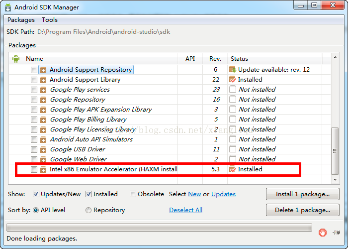Toggle the Installed show filter
The image size is (348, 249).
(x=88, y=194)
